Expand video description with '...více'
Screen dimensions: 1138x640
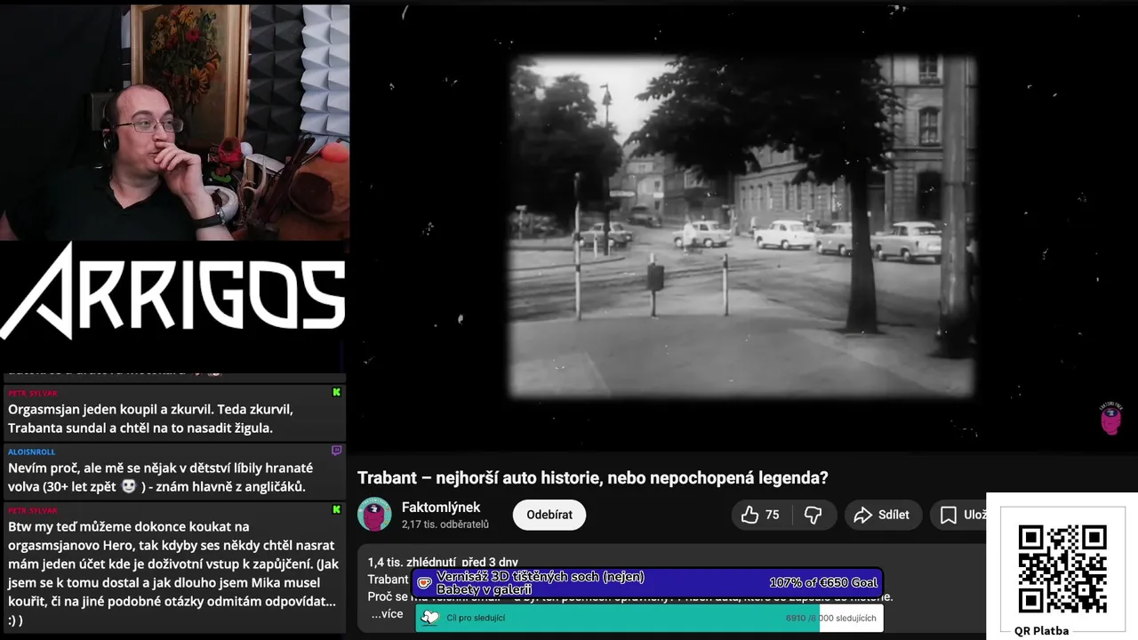[x=387, y=613]
